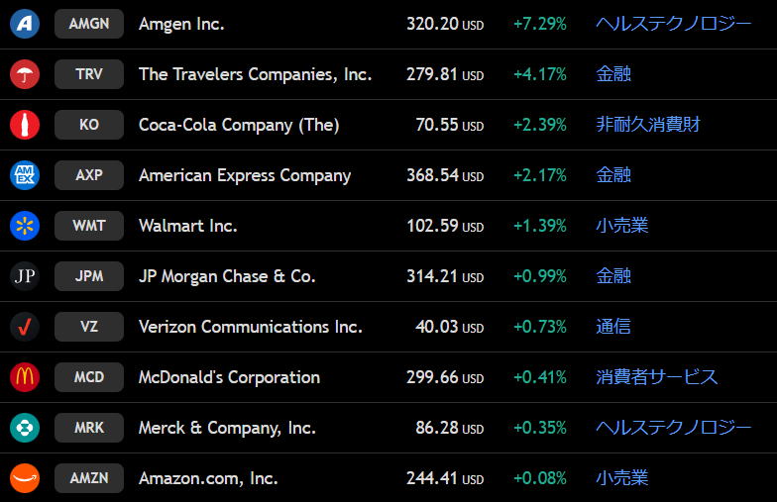777x502 pixels.
Task: Open the AMGN ticker symbol
Action: click(89, 24)
